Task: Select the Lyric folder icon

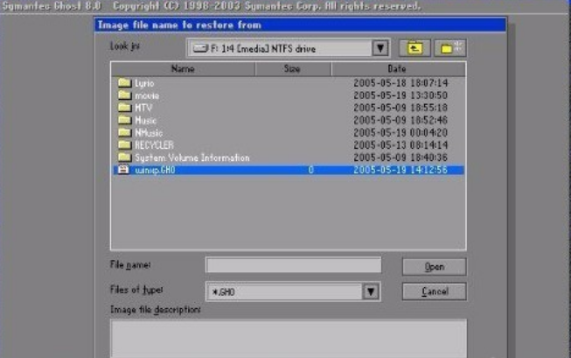Action: coord(124,83)
